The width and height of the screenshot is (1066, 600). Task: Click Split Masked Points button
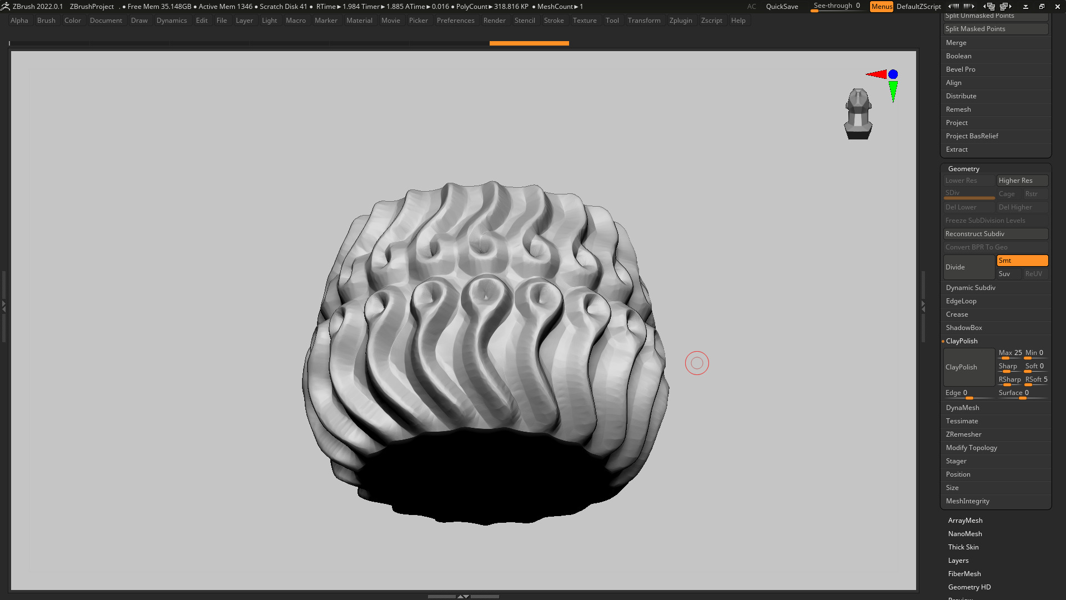point(995,29)
